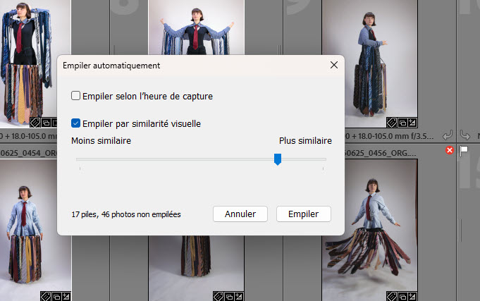The height and width of the screenshot is (301, 480).
Task: Click the Annuler button
Action: pos(240,214)
